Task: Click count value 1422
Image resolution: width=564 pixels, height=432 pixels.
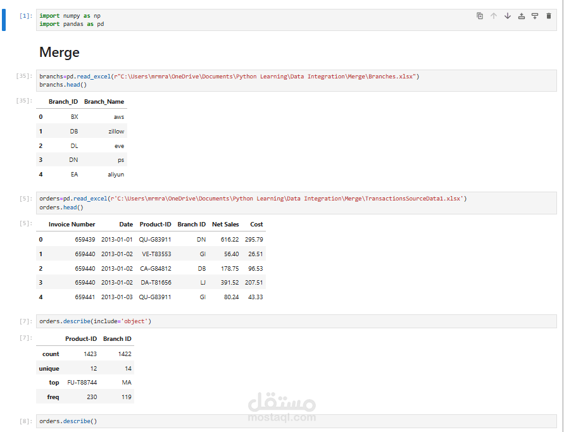Action: pos(125,354)
